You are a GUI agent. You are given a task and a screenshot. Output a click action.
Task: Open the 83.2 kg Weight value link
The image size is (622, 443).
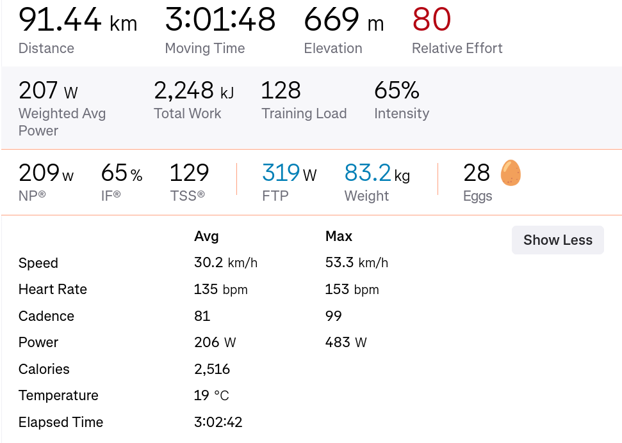pos(377,173)
